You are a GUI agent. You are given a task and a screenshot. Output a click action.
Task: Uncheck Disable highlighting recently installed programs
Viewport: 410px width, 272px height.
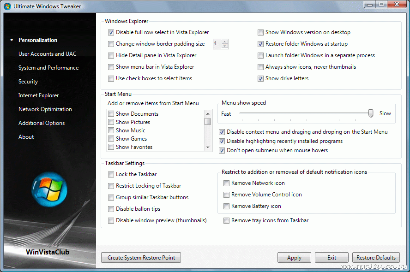coord(222,141)
